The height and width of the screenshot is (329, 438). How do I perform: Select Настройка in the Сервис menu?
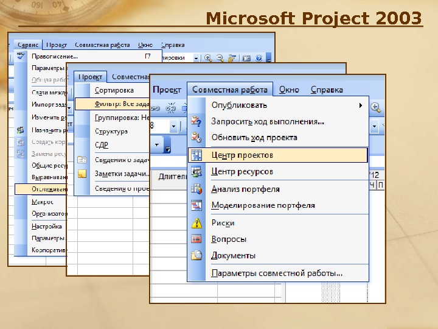(x=47, y=226)
